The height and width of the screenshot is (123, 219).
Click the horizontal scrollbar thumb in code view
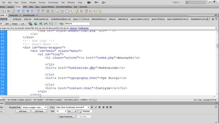pos(40,96)
